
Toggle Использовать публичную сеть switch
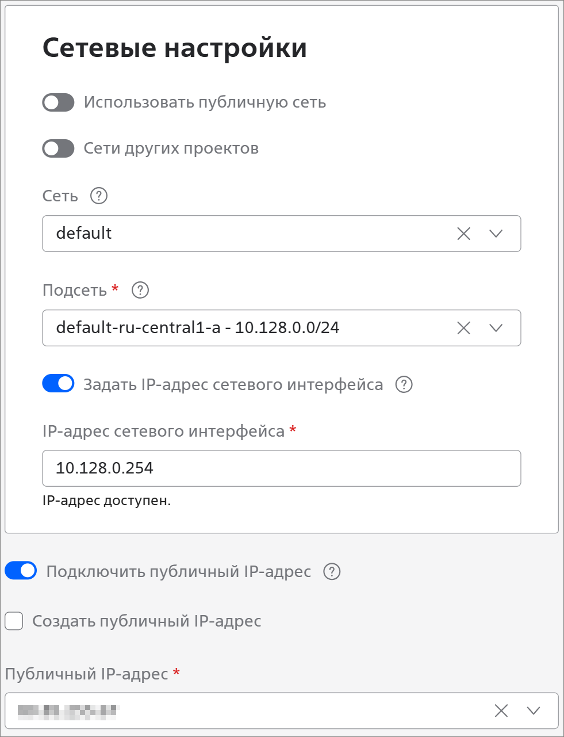(x=59, y=102)
